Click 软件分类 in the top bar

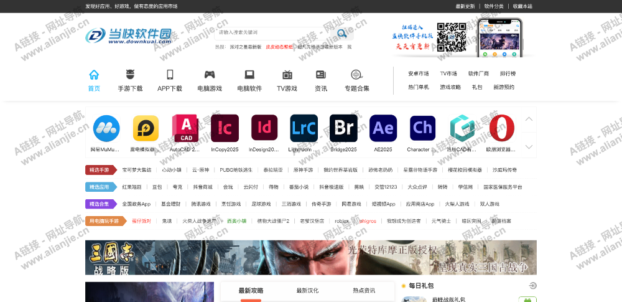click(x=494, y=6)
